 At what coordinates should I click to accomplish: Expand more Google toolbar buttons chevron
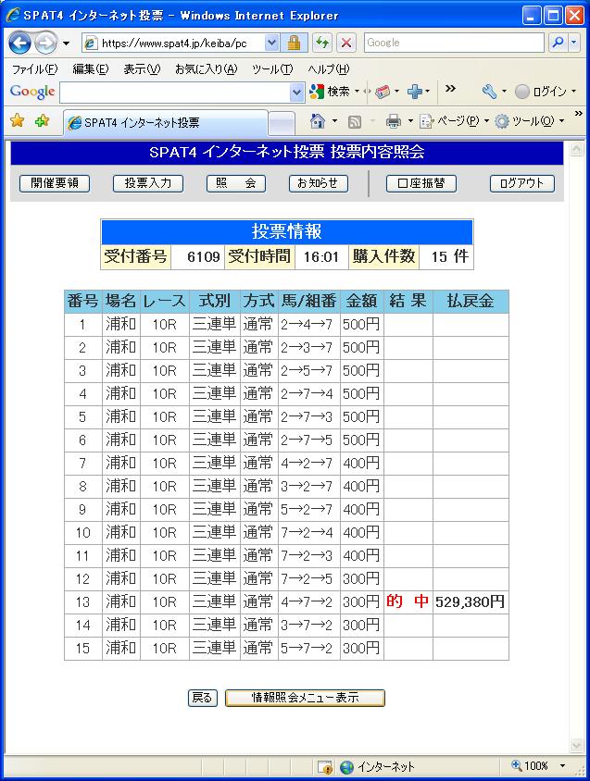coord(450,89)
